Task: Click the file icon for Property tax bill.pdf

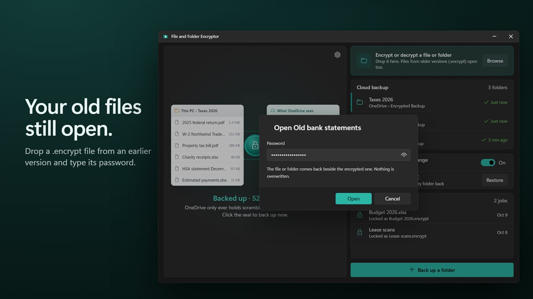Action: (x=177, y=146)
